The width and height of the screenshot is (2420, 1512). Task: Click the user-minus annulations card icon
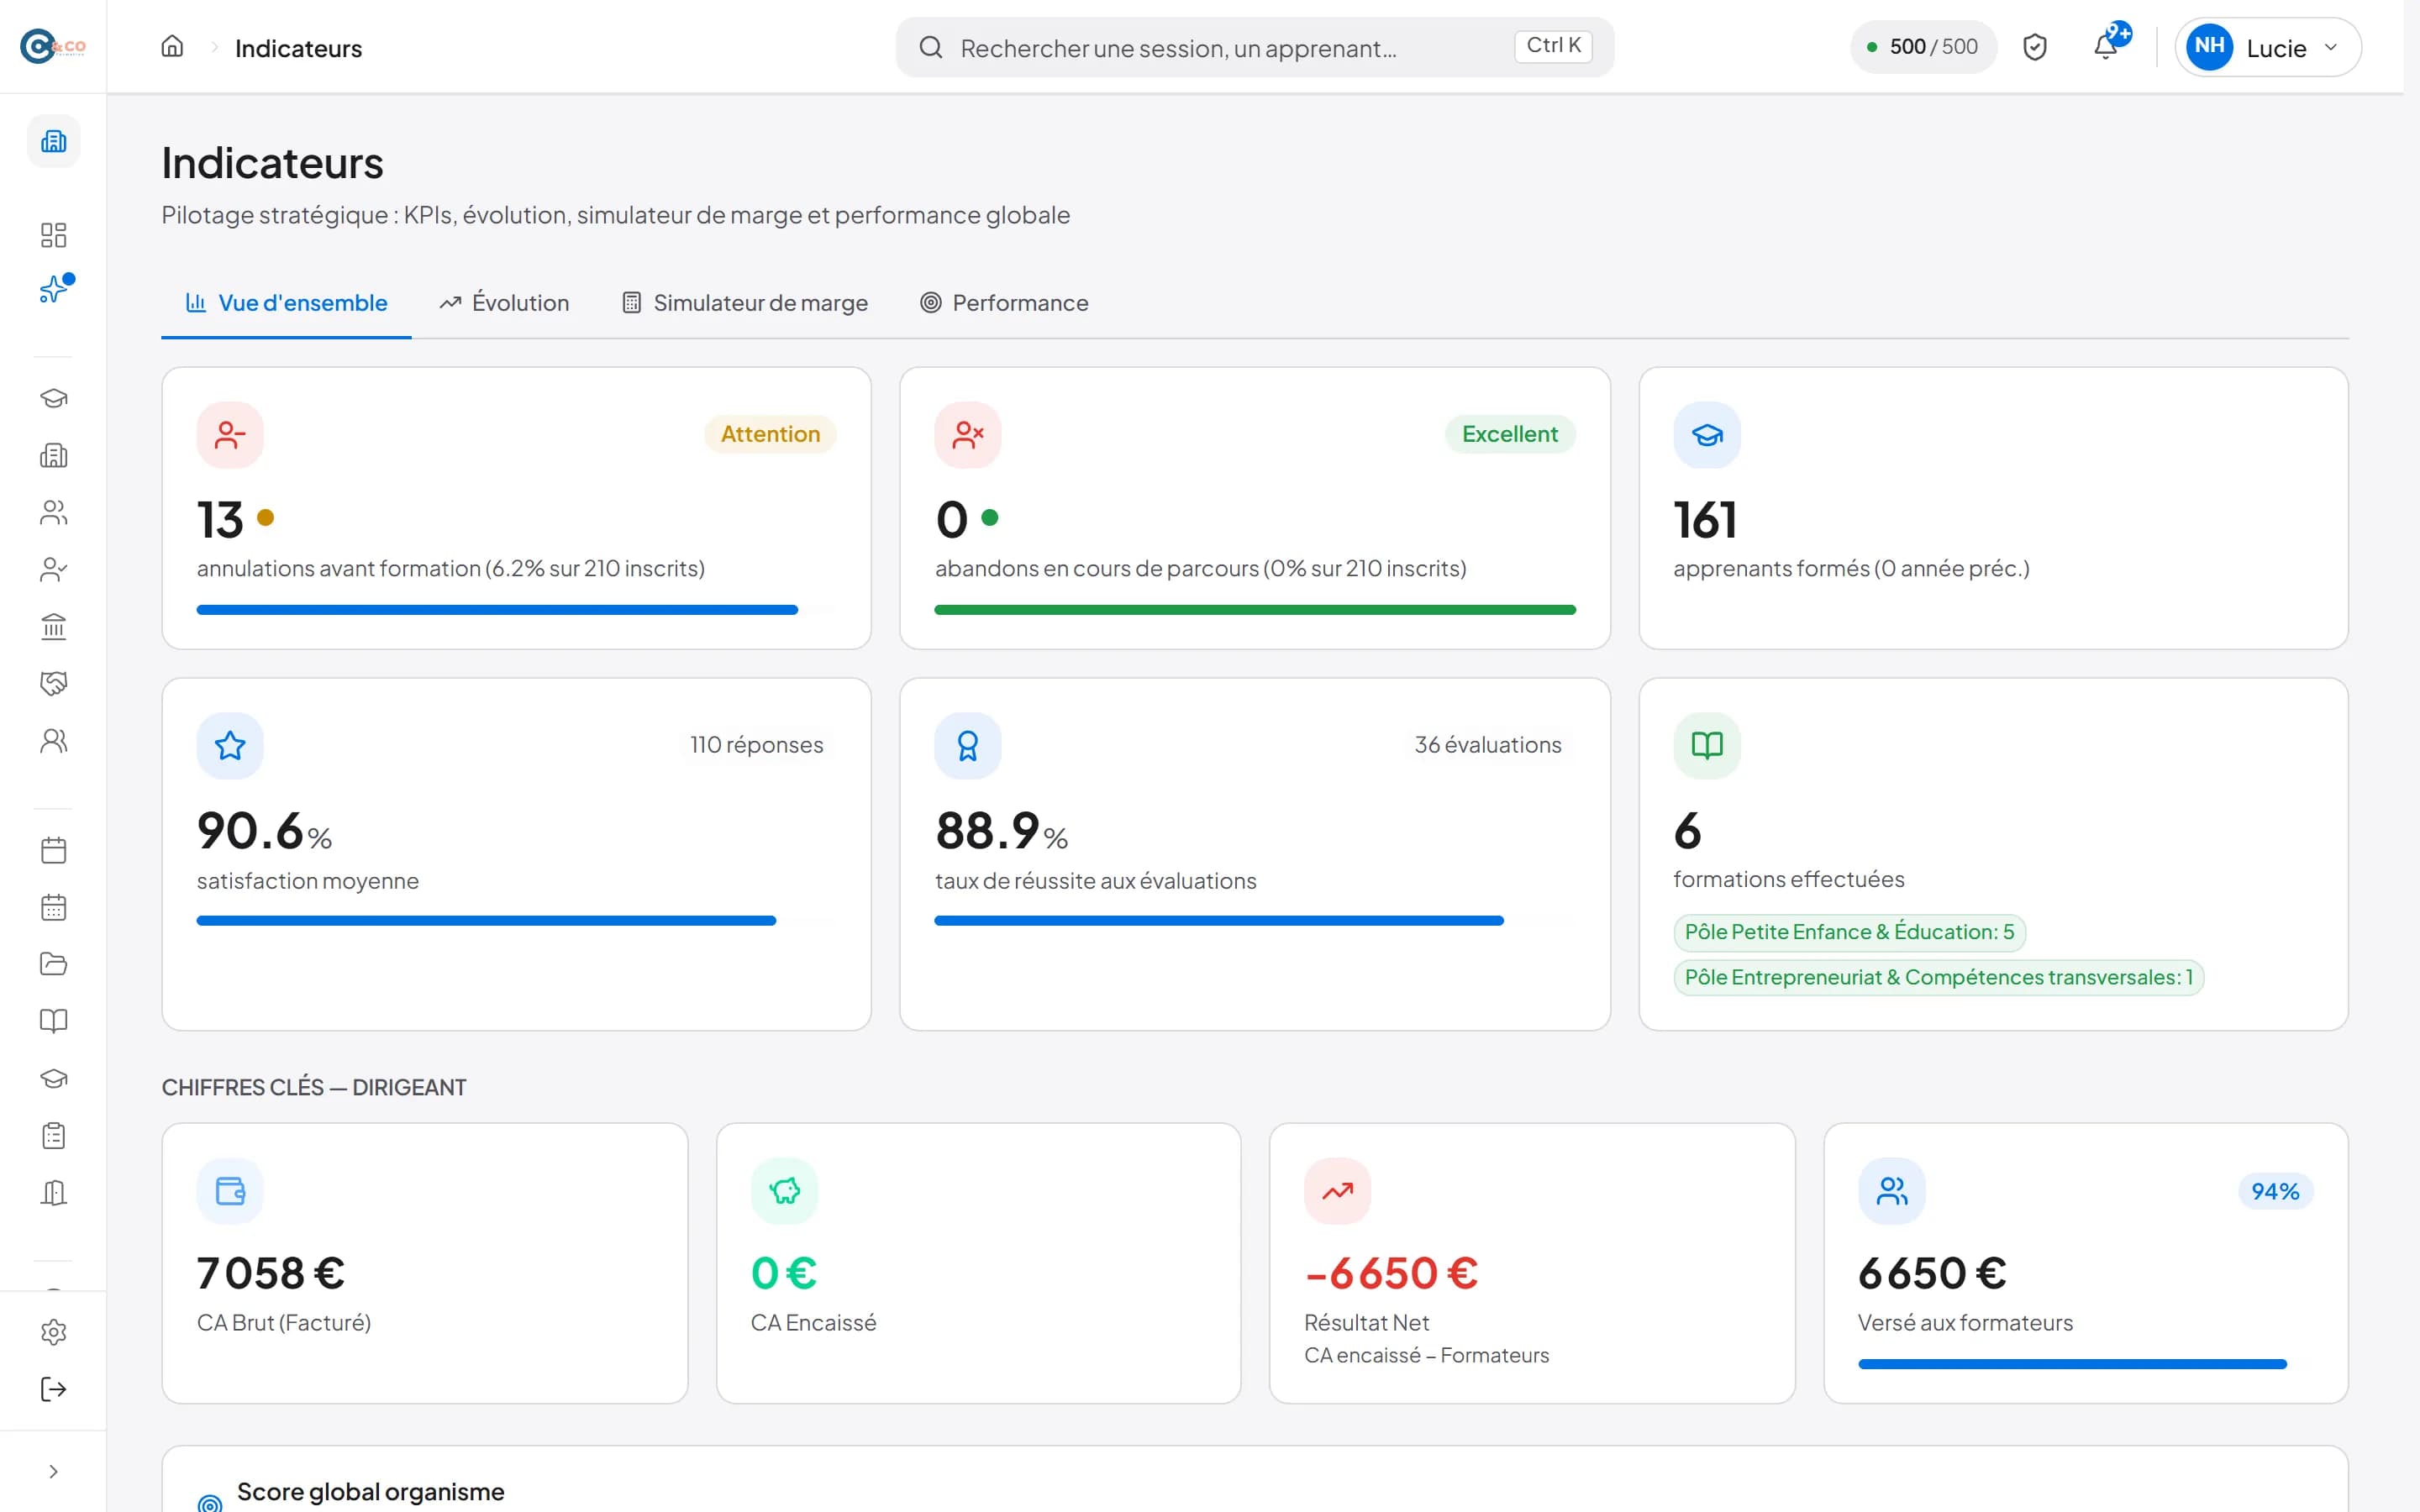(x=230, y=435)
